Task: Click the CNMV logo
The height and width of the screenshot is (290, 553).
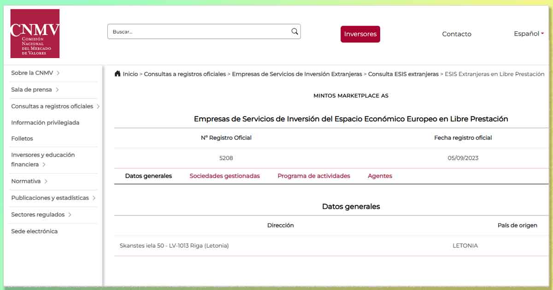Action: [x=35, y=34]
